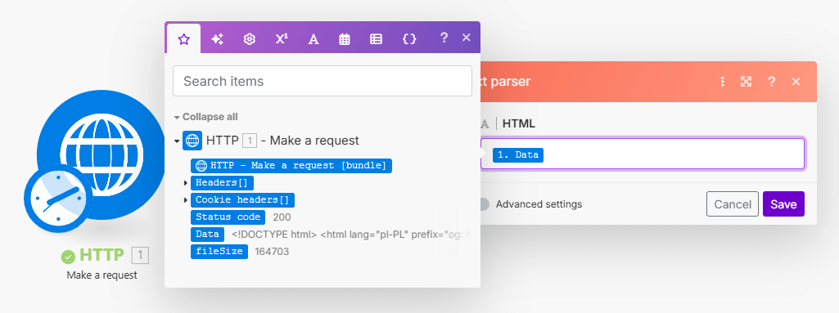Click the DOCTYPE html data preview text
The width and height of the screenshot is (839, 313).
tap(350, 234)
